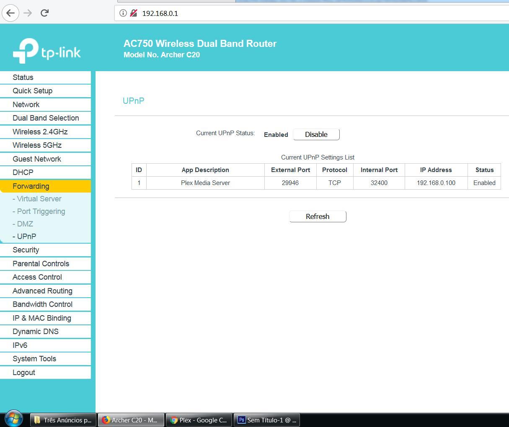Click the Internal Port column header

pyautogui.click(x=379, y=170)
